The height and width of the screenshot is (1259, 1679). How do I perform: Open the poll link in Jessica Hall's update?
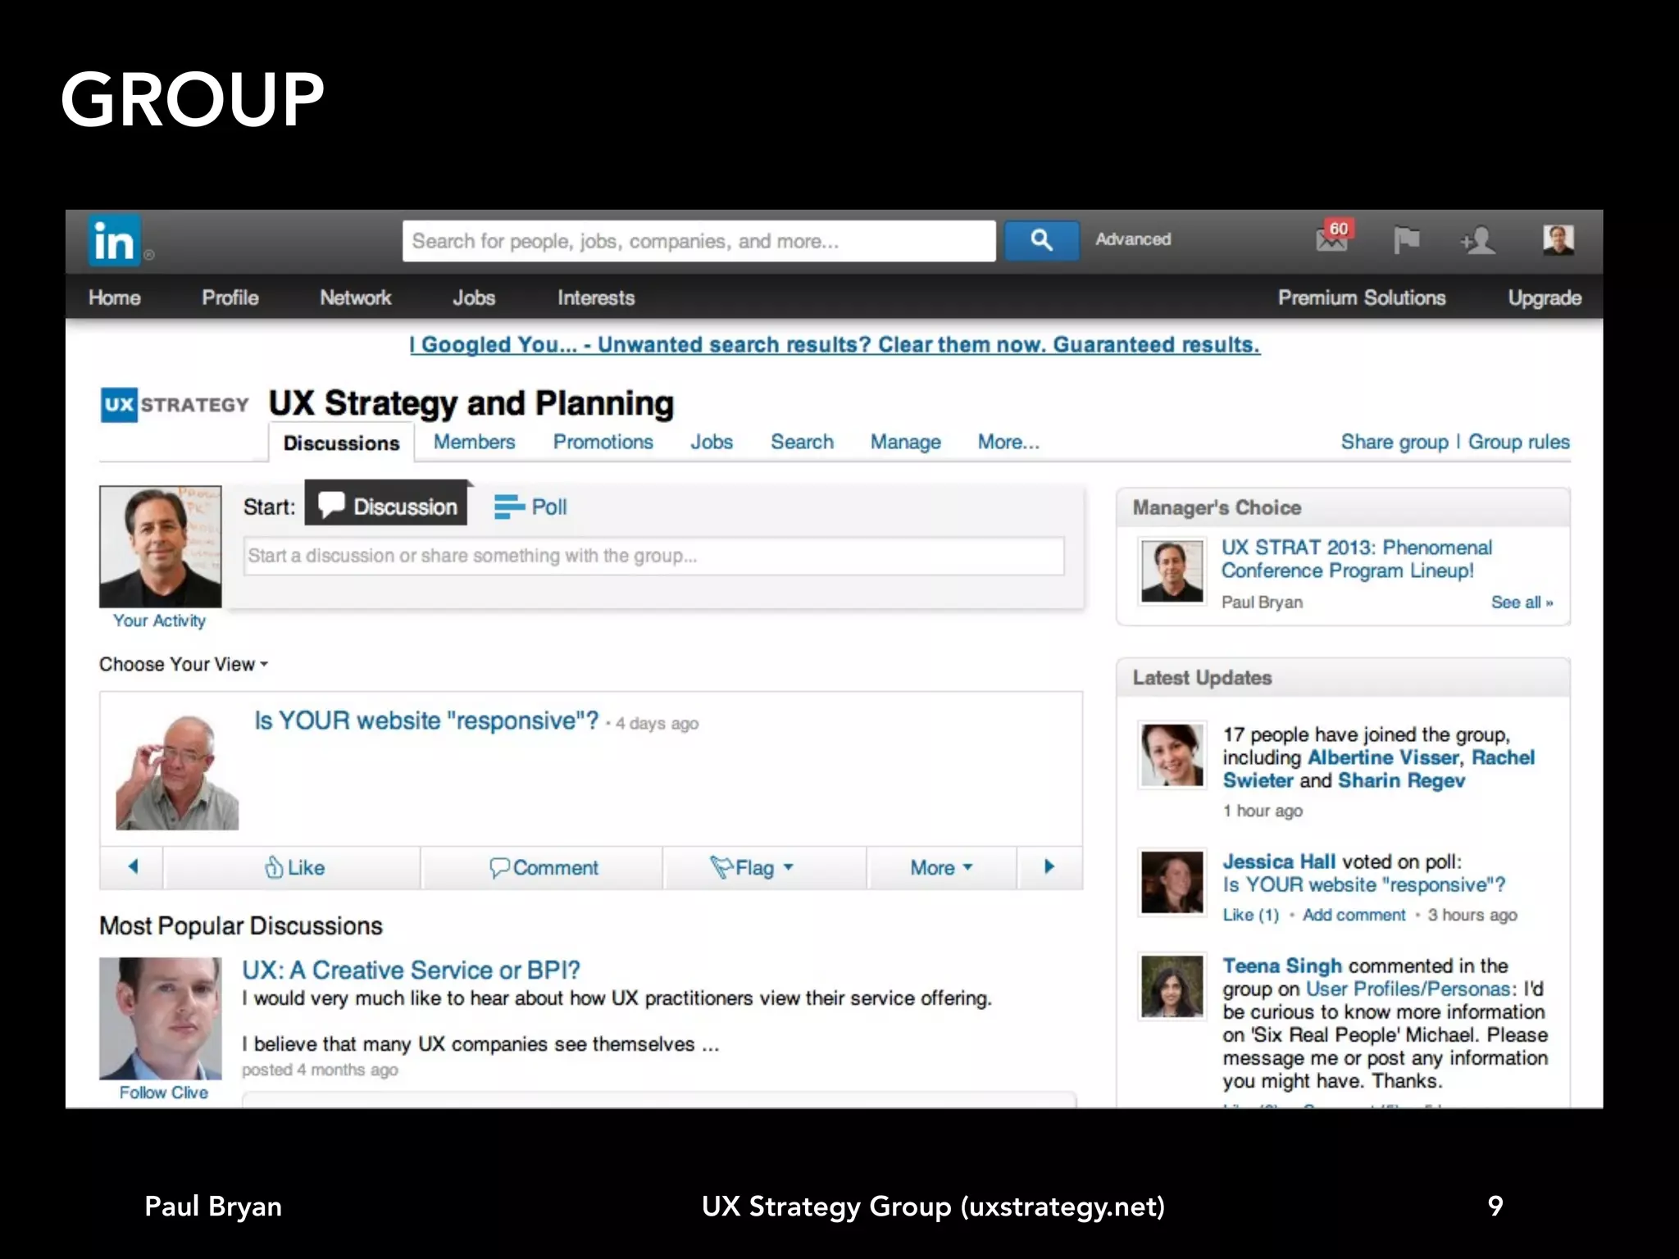[x=1364, y=885]
